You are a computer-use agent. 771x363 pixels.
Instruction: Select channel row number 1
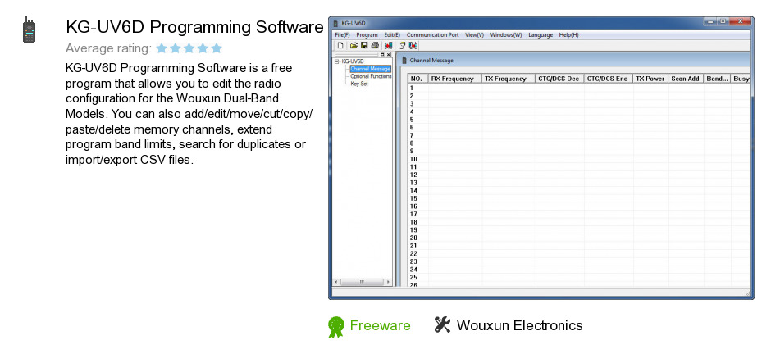point(412,88)
